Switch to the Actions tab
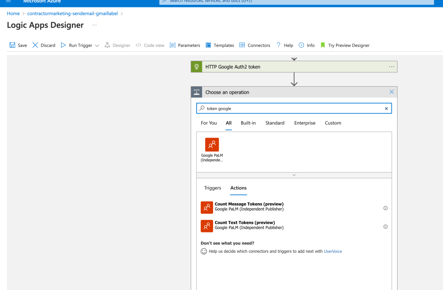 coord(238,188)
